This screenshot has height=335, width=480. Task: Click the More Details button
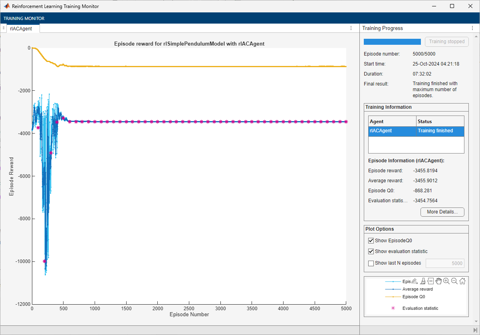442,212
